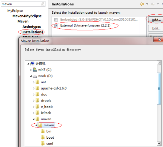
Task: Clear the maven filter text icon
Action: [x=42, y=4]
